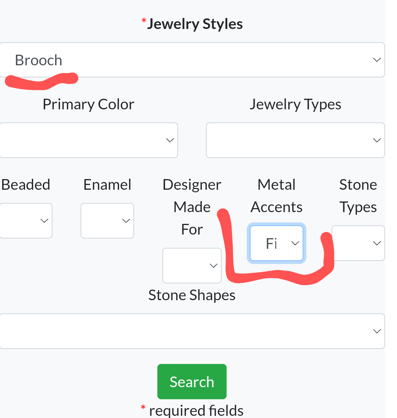Click the Designer Made For label
This screenshot has height=418, width=397.
point(192,207)
